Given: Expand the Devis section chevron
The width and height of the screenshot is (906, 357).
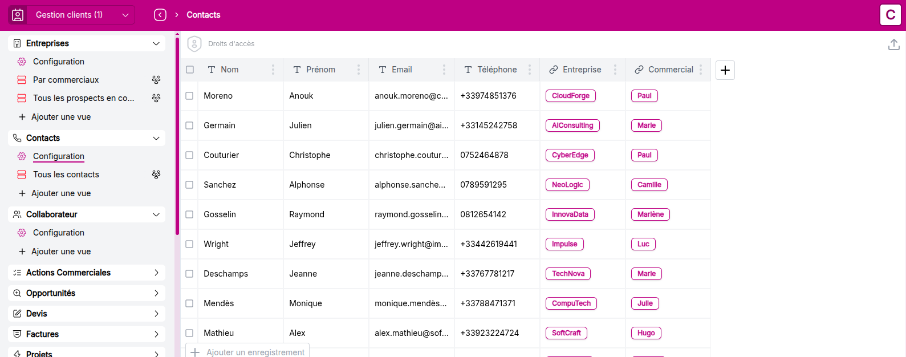Looking at the screenshot, I should point(156,314).
